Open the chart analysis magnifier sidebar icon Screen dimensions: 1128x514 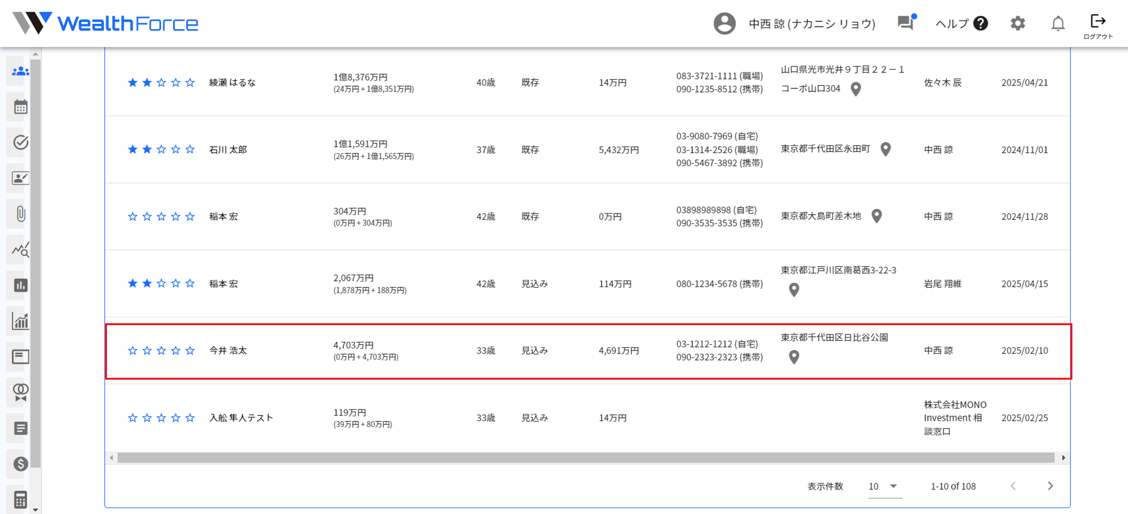[20, 250]
